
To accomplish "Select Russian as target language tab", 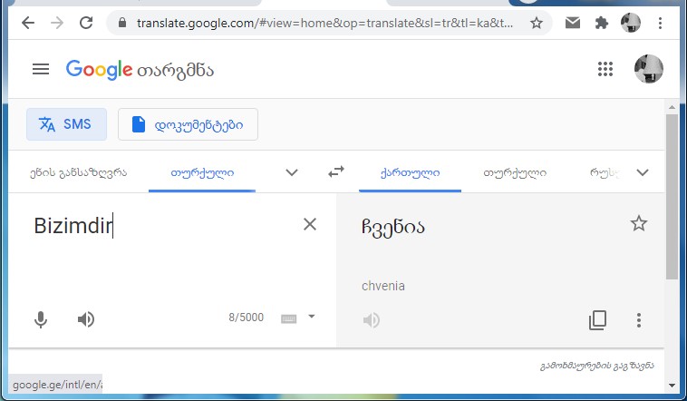I will pos(605,172).
